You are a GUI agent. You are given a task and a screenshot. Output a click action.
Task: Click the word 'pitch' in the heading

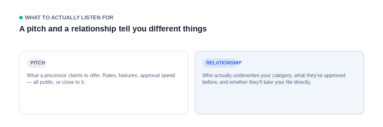pyautogui.click(x=35, y=29)
